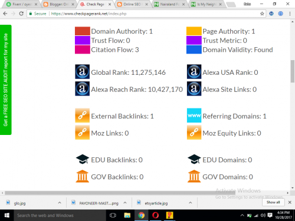Click the chain icon beside Moz Equity Links
This screenshot has height=221, width=295.
(194, 133)
